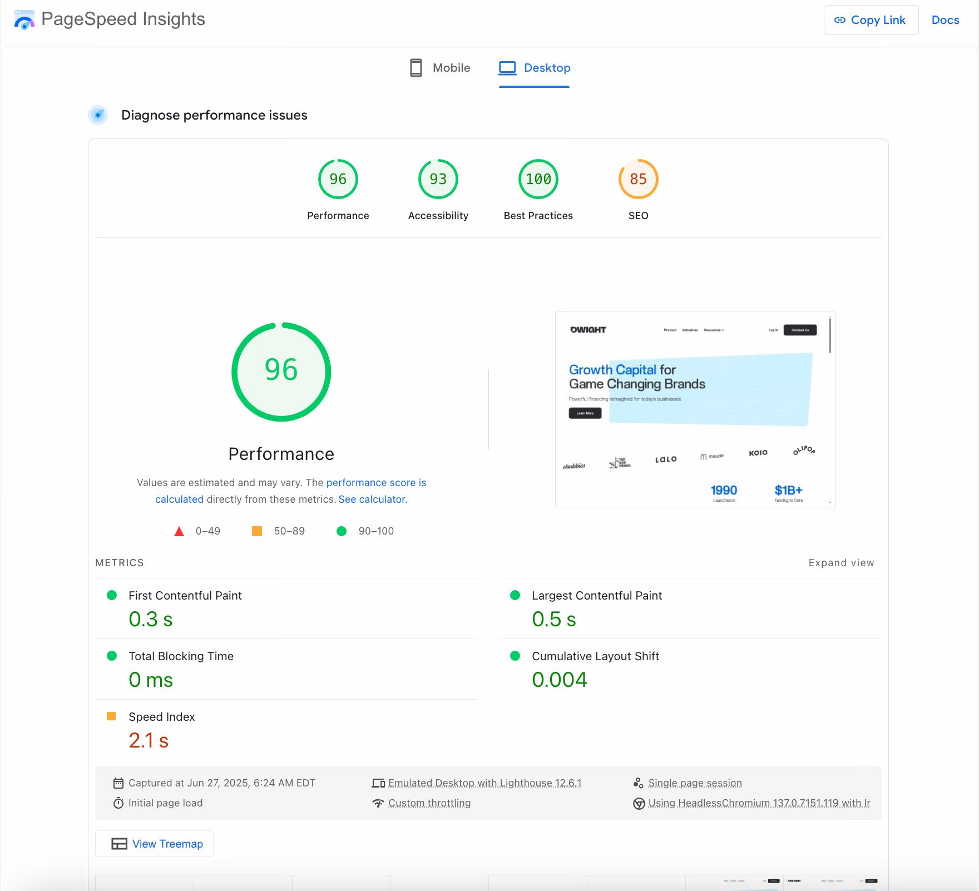Click the Initial page load text

(x=166, y=803)
